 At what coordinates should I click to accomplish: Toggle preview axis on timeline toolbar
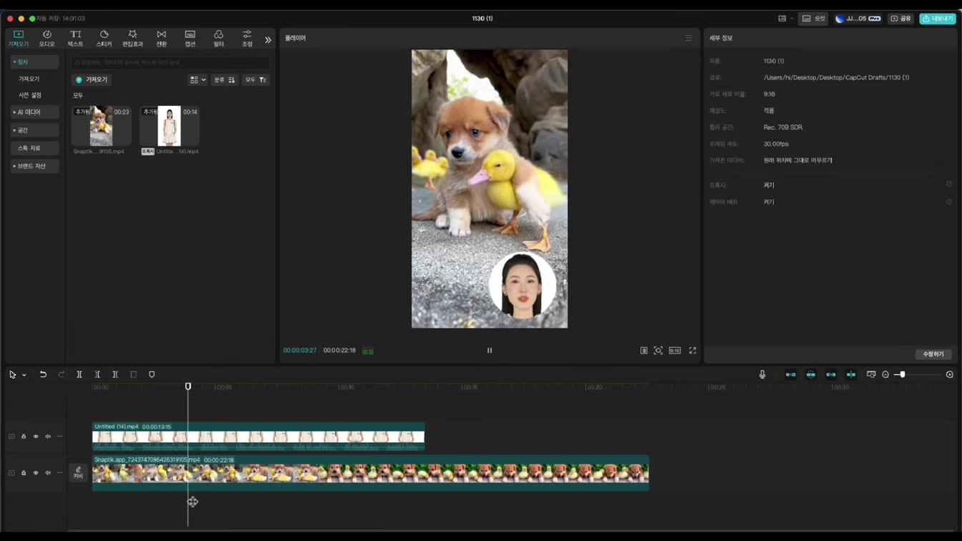[851, 375]
